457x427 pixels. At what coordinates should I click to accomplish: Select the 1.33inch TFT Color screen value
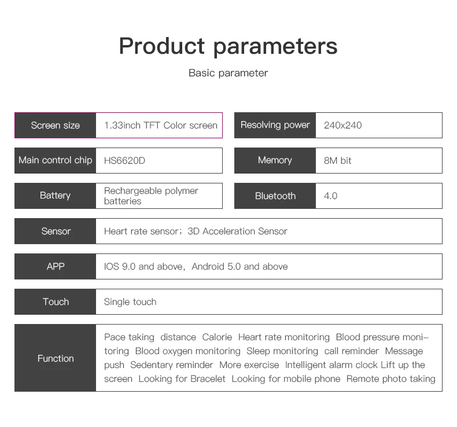161,126
